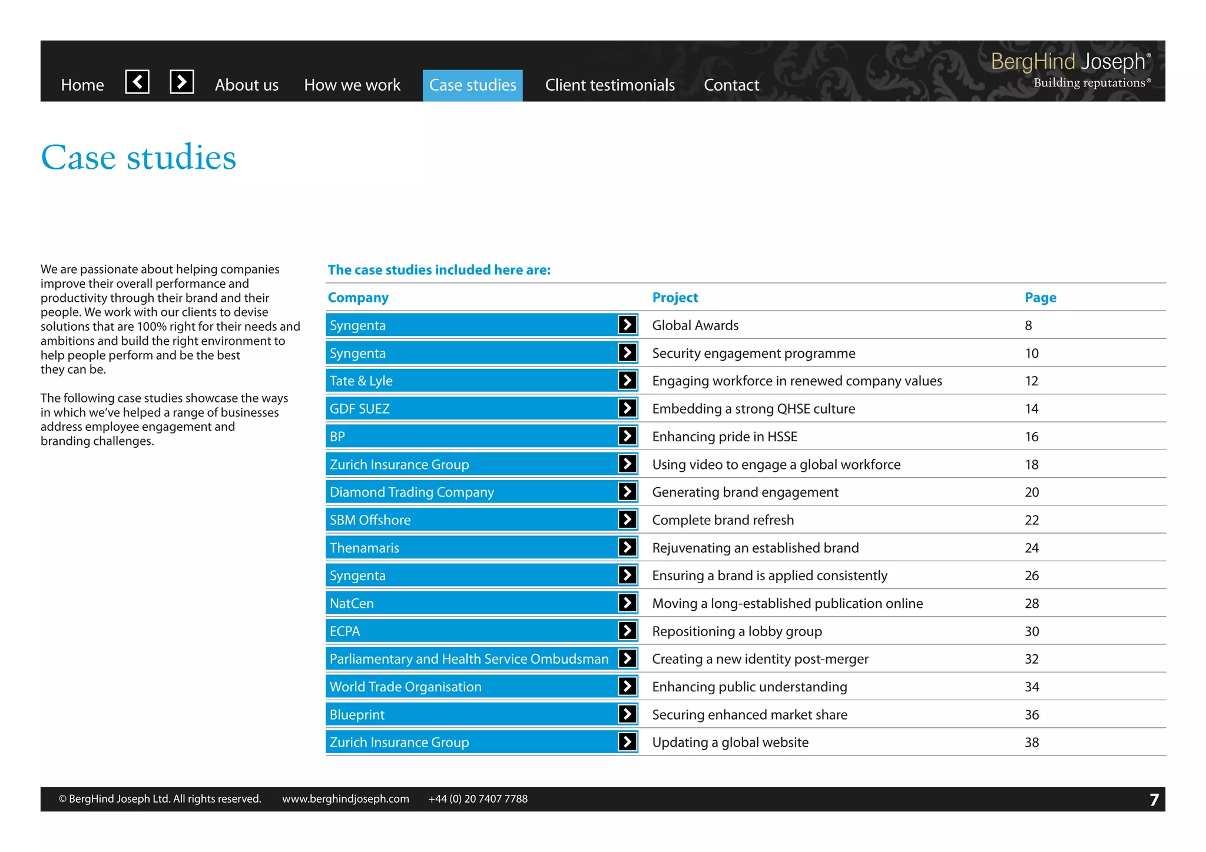Click arrow icon in SBM Offshore row
The image size is (1206, 852).
[x=627, y=520]
